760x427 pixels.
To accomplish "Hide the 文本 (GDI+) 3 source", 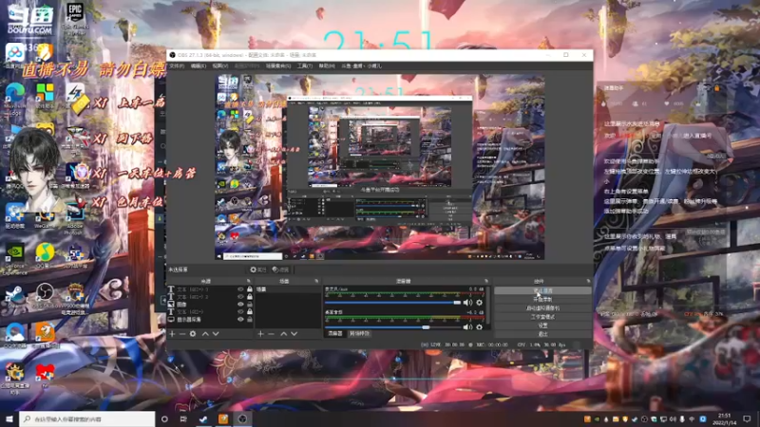I will tap(240, 289).
